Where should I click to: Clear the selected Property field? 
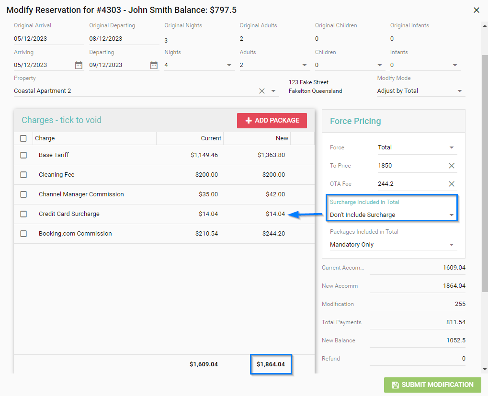(262, 91)
